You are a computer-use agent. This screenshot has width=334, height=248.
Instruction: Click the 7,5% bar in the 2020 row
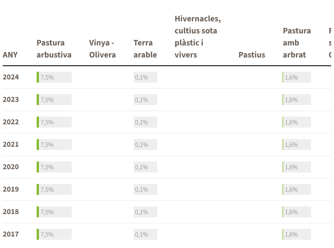click(x=54, y=167)
